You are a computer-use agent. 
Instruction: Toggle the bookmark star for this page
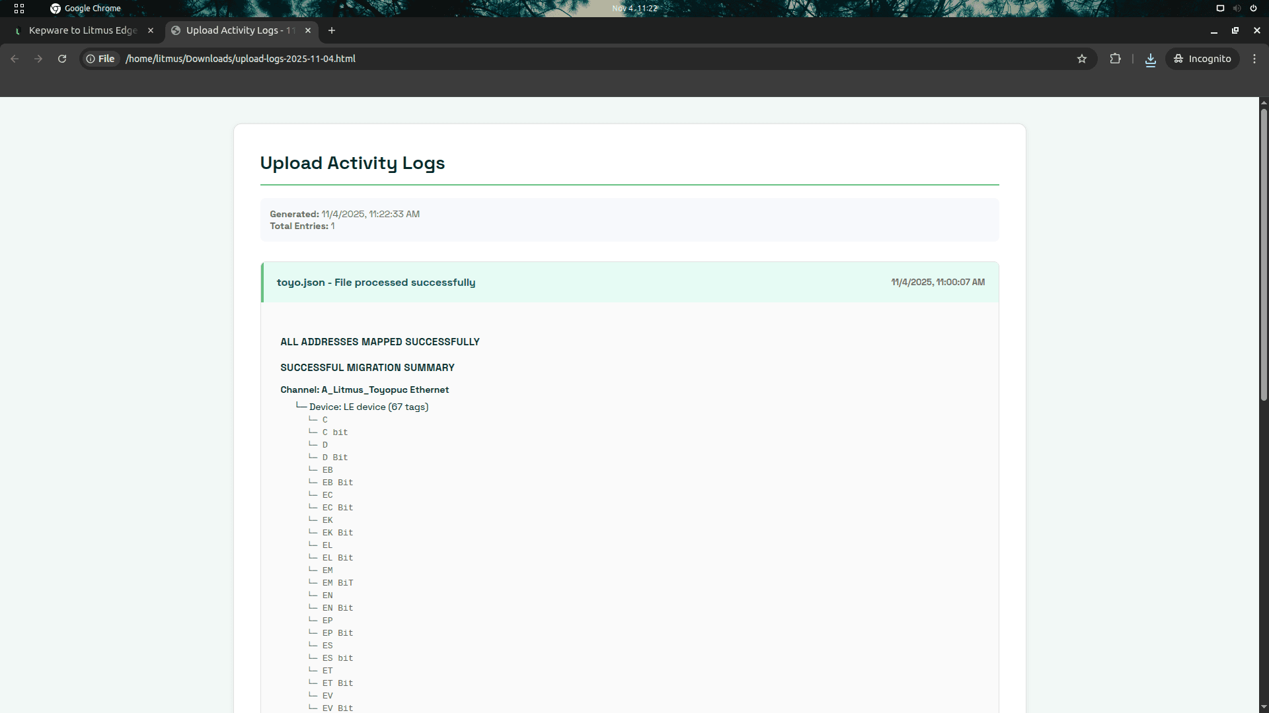[1082, 59]
